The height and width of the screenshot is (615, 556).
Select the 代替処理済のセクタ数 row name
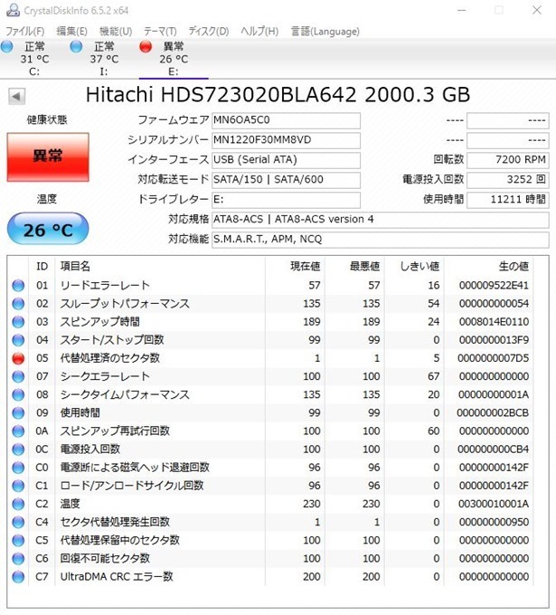click(x=110, y=358)
